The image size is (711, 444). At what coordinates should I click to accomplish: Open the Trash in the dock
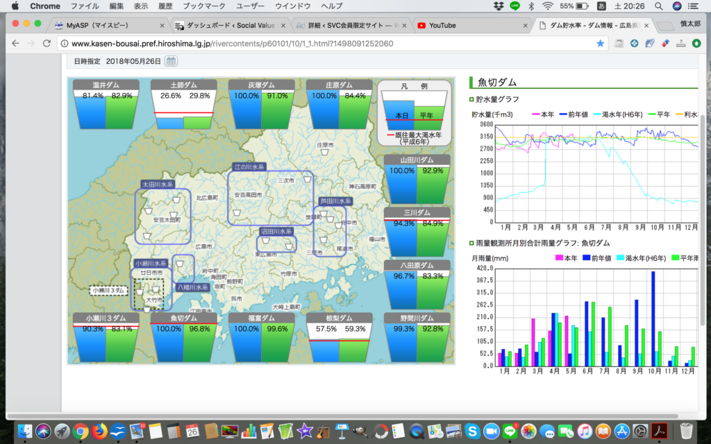tap(687, 431)
